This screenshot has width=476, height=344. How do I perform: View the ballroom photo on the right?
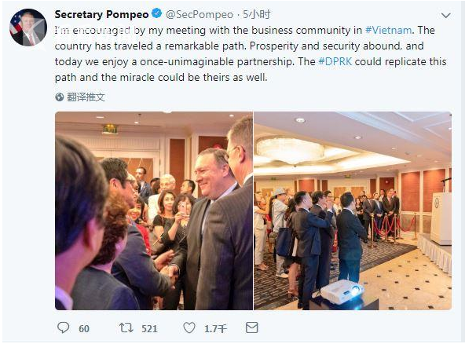353,210
